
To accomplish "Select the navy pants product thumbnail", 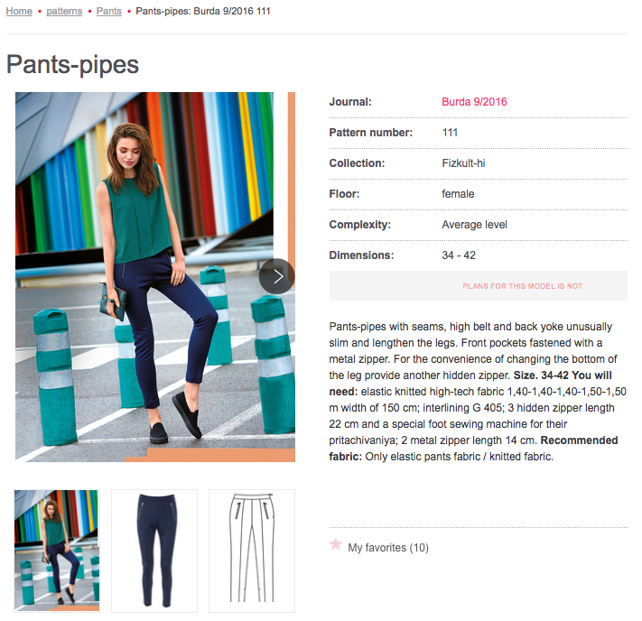I will (x=154, y=551).
